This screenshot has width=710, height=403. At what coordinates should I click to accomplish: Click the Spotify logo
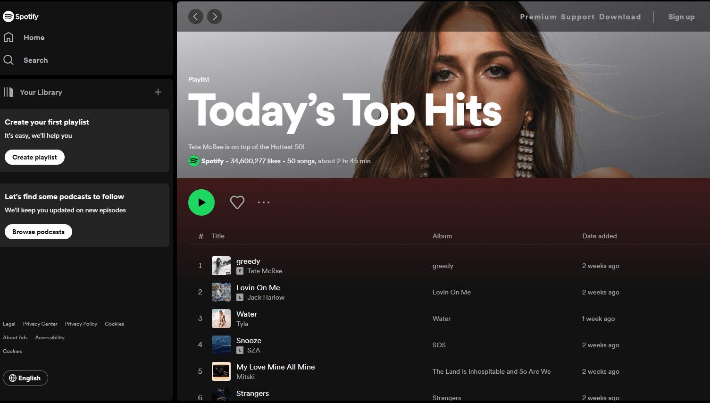click(x=21, y=17)
